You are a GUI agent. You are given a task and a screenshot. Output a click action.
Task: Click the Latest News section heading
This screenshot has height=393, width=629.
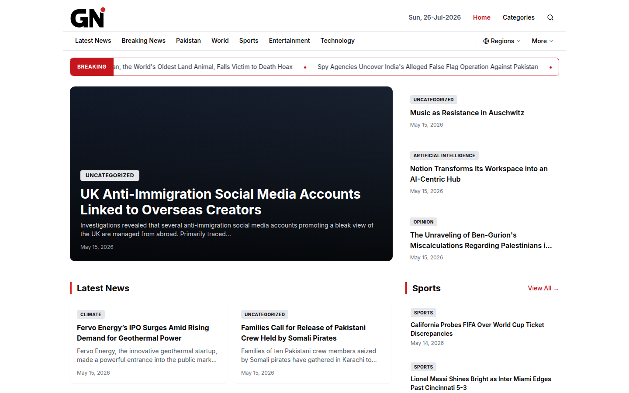(103, 288)
